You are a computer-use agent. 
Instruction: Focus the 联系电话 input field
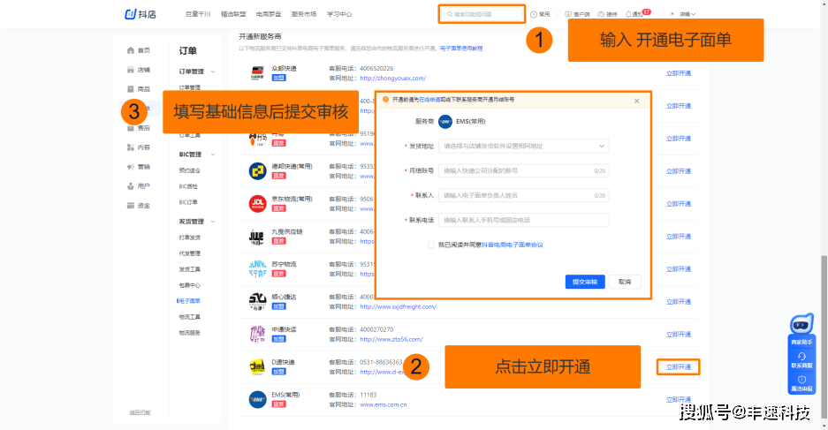pyautogui.click(x=523, y=220)
